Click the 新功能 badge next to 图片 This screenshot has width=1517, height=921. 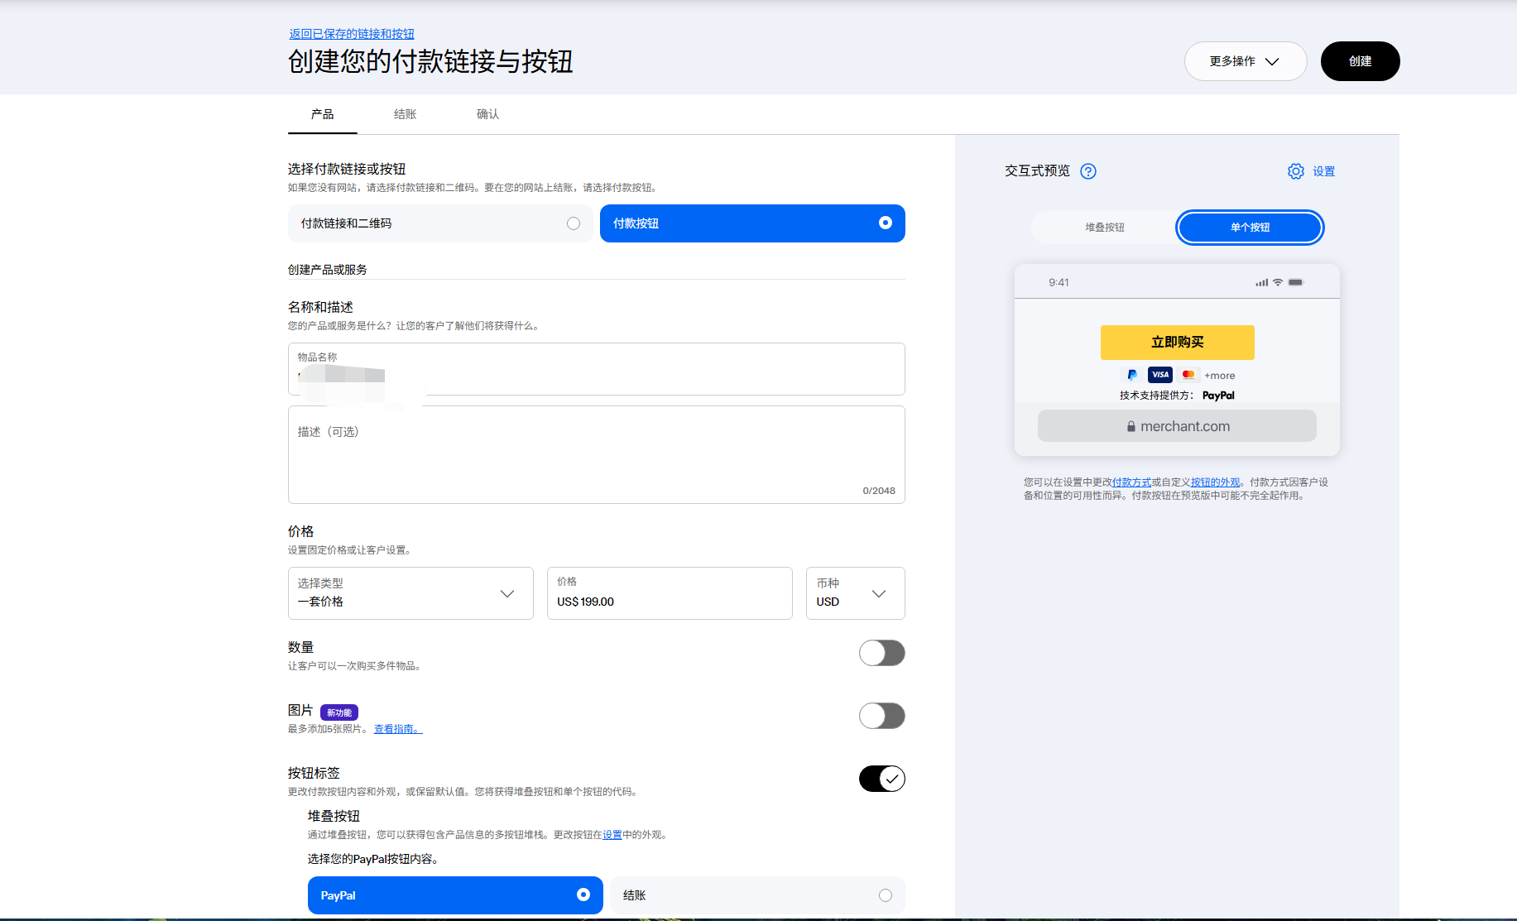(x=339, y=712)
